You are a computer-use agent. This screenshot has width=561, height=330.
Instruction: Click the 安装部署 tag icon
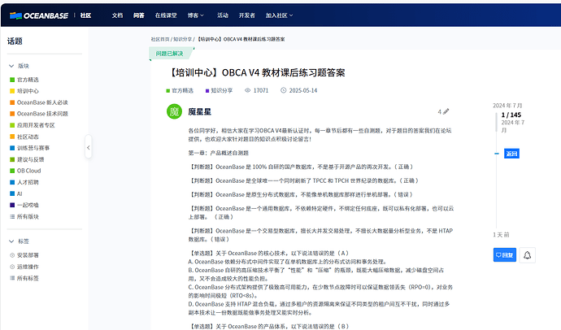[12, 255]
